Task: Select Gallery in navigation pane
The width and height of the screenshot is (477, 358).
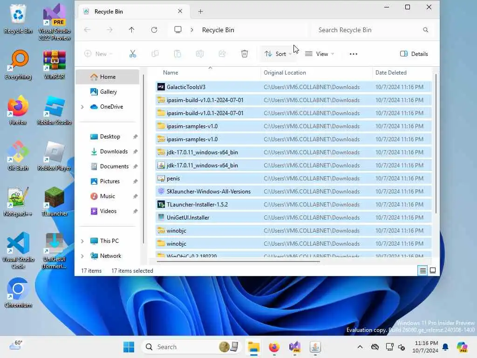Action: coord(108,92)
